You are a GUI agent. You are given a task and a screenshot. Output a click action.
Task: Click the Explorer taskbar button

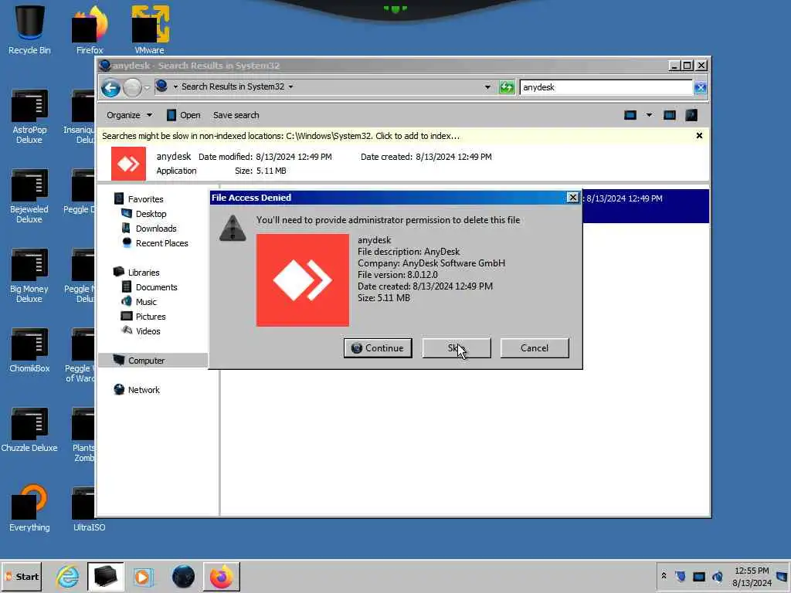point(105,576)
